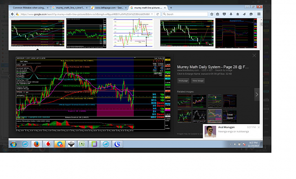Image resolution: width=296 pixels, height=179 pixels.
Task: Open the URL history dropdown arrow
Action: [x=152, y=14]
